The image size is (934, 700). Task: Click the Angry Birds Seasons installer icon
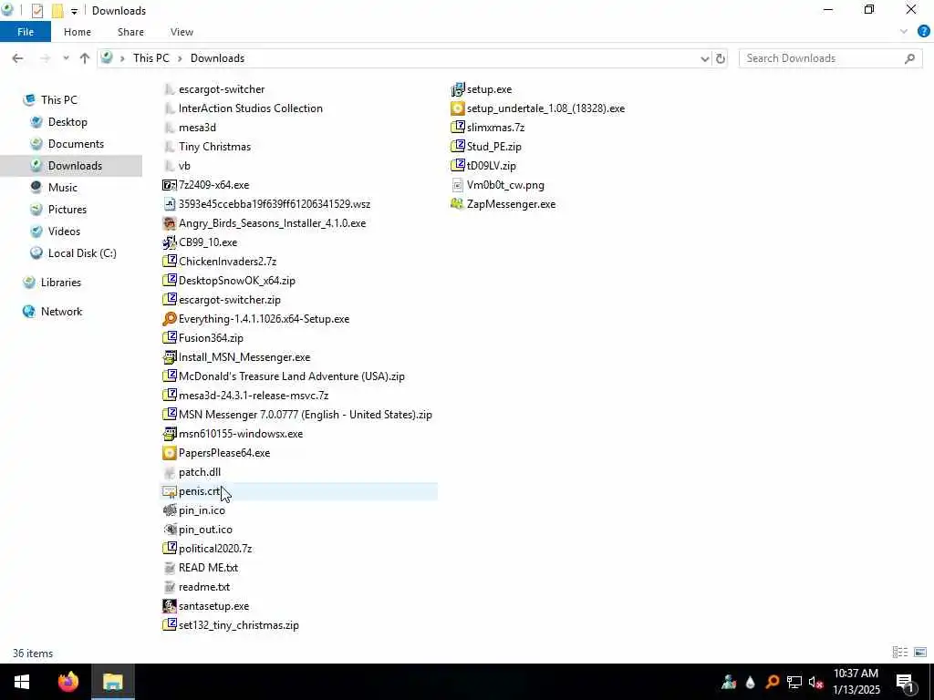[170, 223]
